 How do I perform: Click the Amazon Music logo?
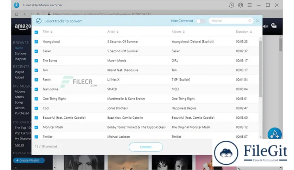[x=23, y=27]
